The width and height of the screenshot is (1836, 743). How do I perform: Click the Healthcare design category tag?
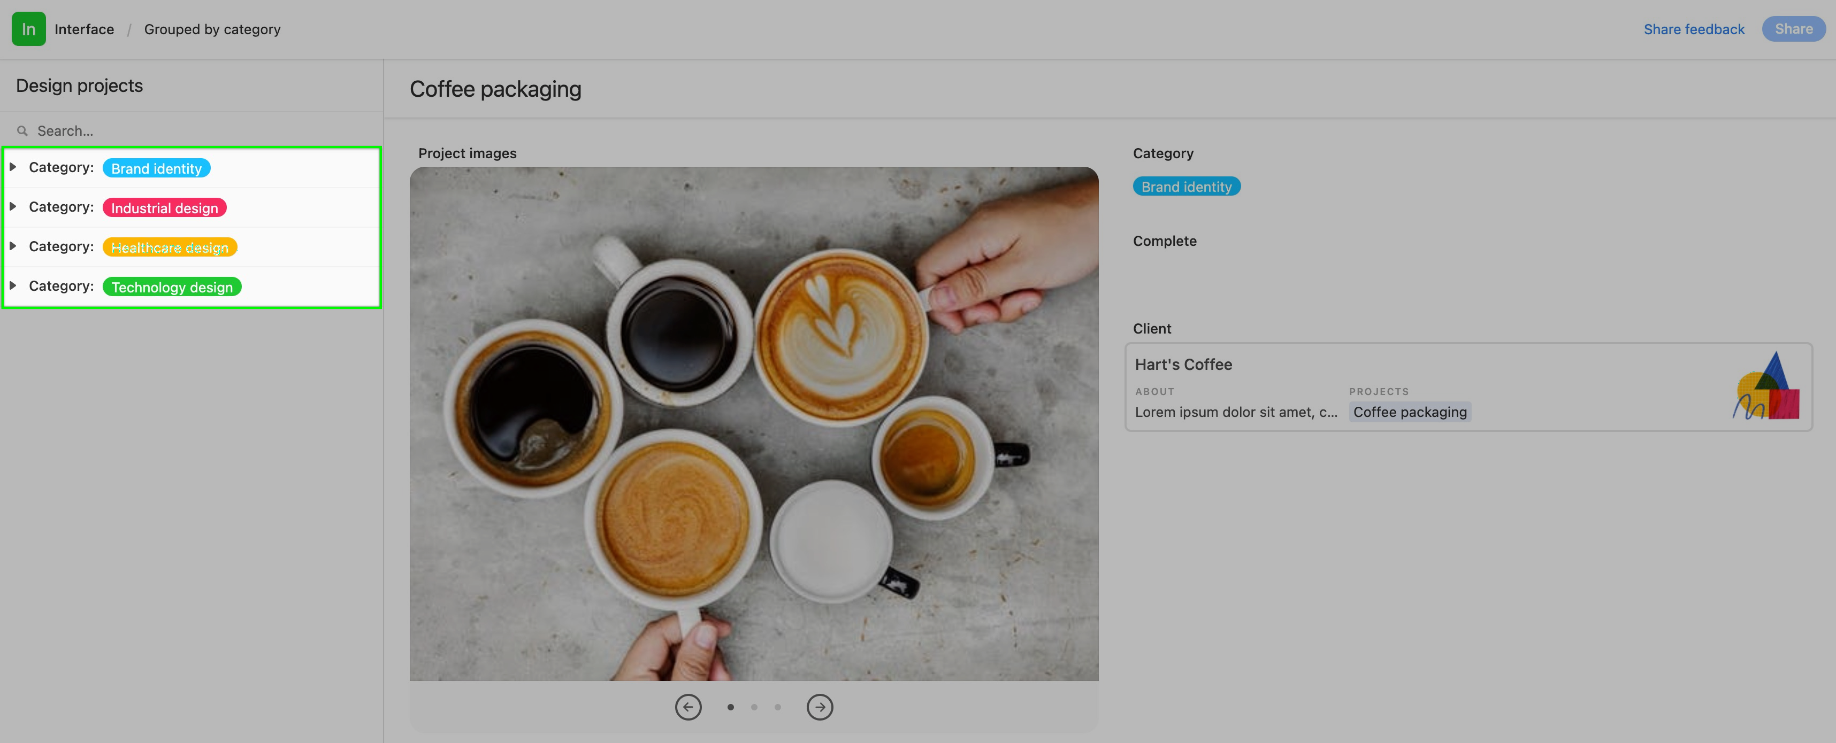(169, 247)
